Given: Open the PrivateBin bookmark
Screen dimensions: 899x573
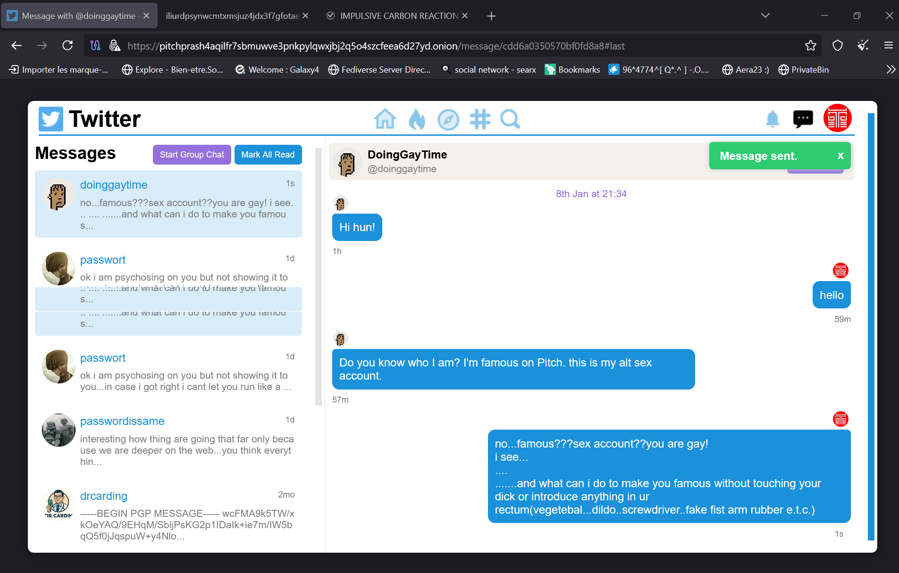Looking at the screenshot, I should point(804,70).
